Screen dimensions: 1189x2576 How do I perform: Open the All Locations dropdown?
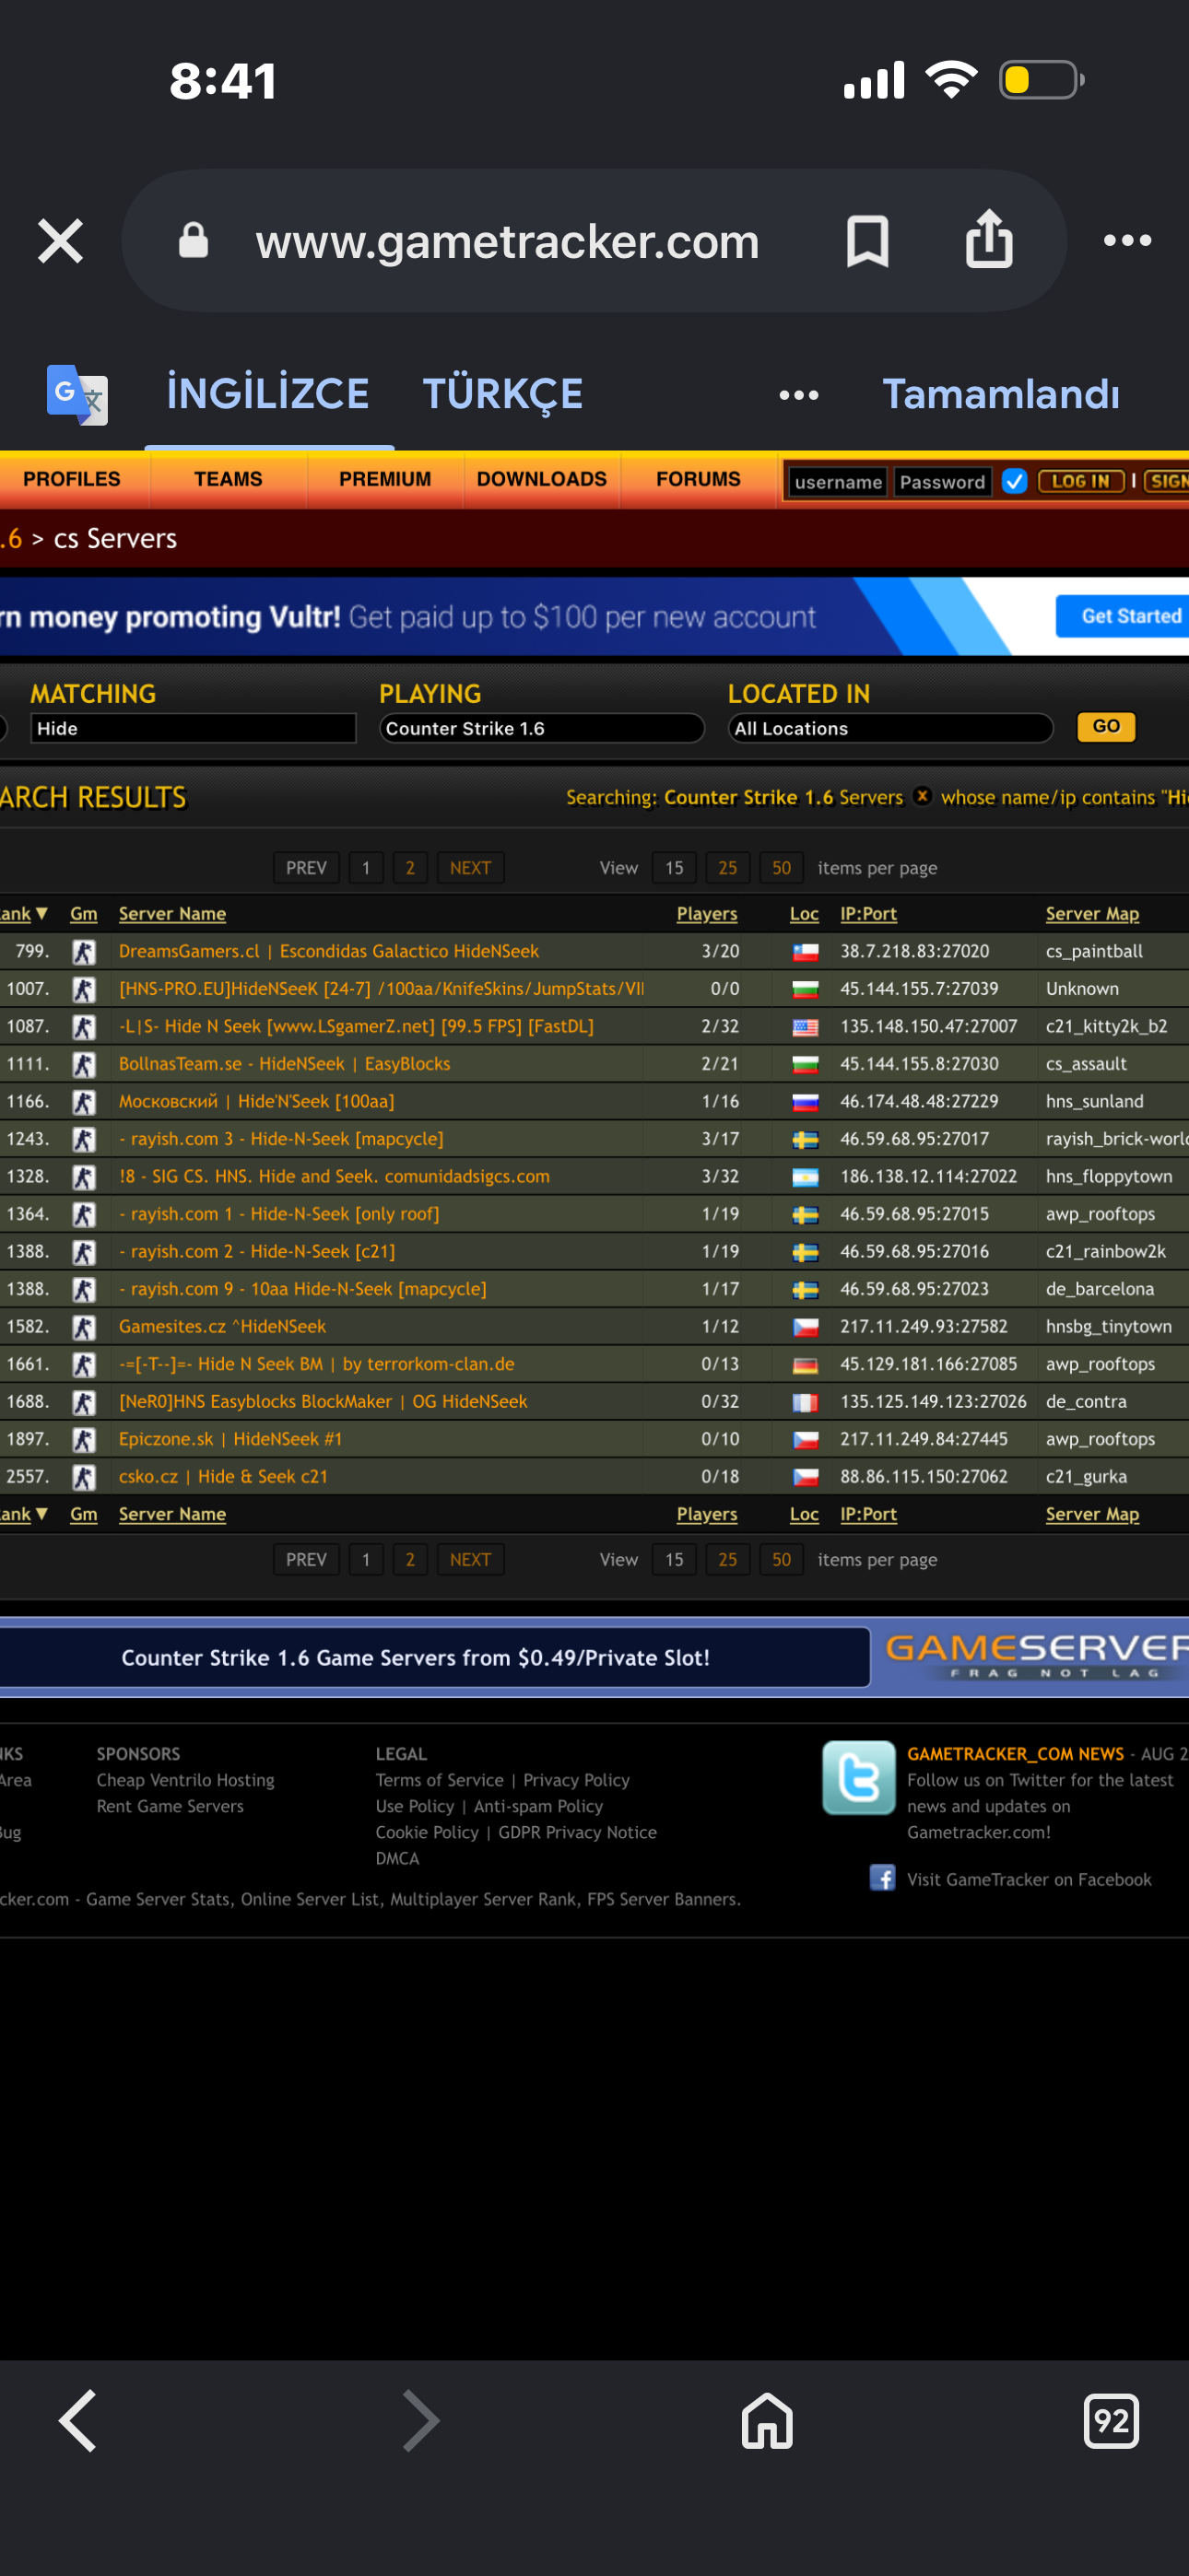point(890,728)
